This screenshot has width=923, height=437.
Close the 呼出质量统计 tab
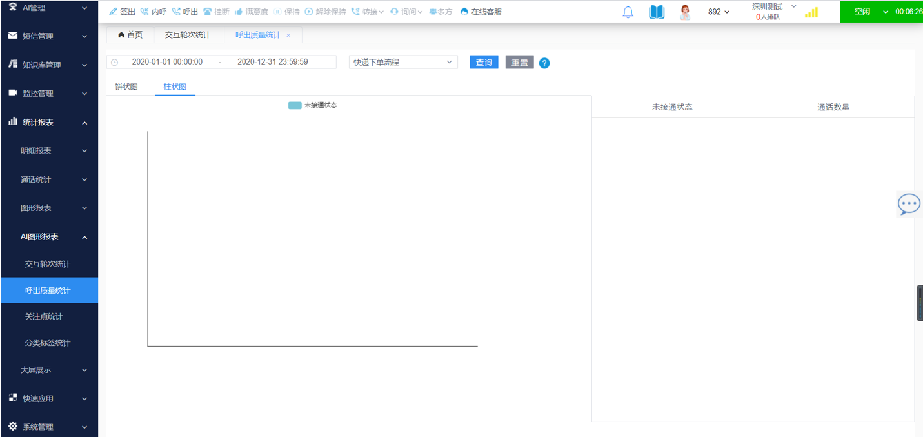[288, 36]
